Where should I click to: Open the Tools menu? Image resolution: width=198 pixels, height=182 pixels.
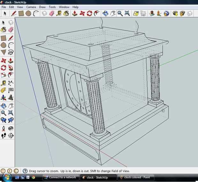pos(52,7)
